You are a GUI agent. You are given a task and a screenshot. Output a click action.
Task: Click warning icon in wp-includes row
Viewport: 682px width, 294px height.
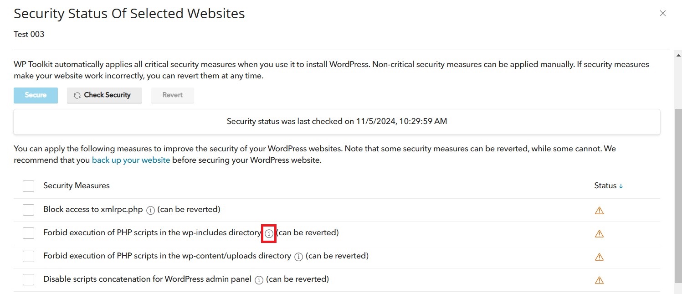[x=599, y=233]
